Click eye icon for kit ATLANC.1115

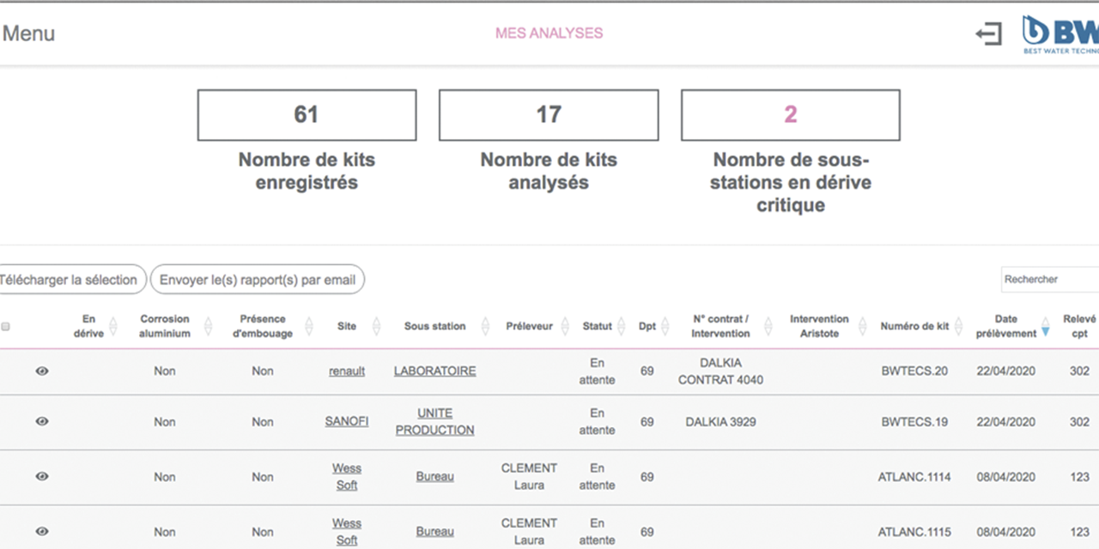pos(42,532)
